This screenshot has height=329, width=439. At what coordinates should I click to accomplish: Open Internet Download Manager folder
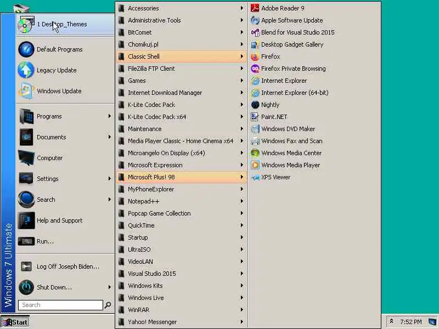tap(181, 93)
